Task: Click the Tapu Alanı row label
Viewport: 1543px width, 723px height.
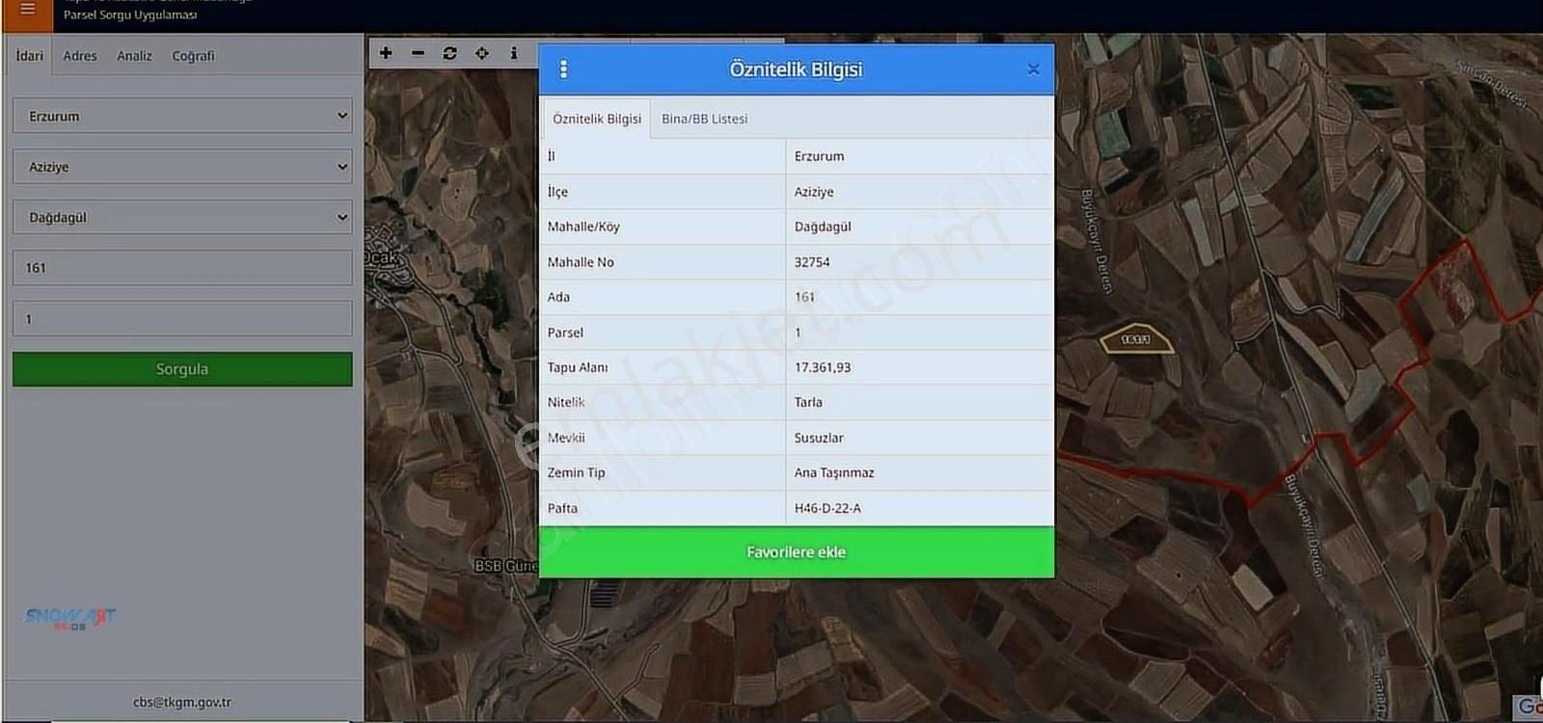Action: coord(578,367)
